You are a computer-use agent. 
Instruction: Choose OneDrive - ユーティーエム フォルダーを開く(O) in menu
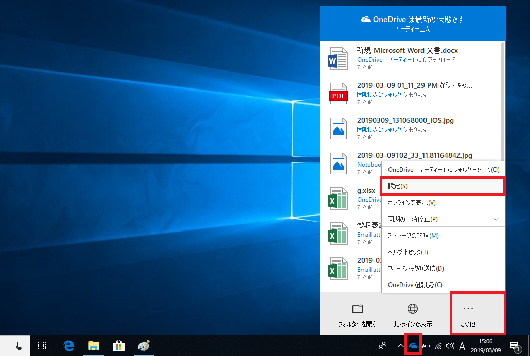point(443,170)
